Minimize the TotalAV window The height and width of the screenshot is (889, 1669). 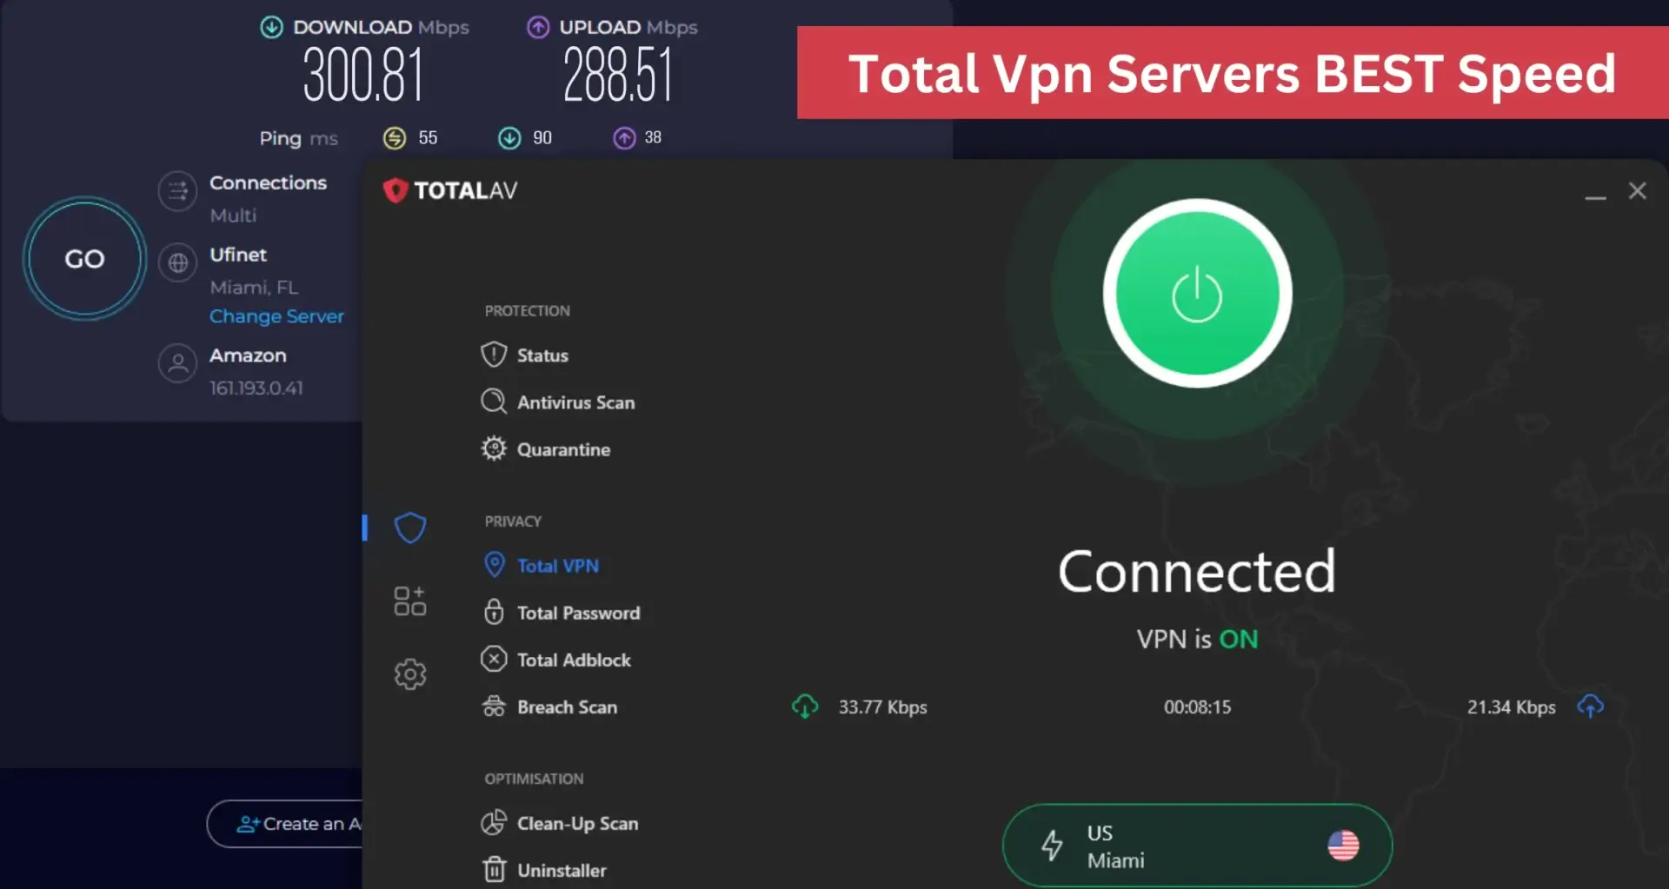click(x=1595, y=197)
